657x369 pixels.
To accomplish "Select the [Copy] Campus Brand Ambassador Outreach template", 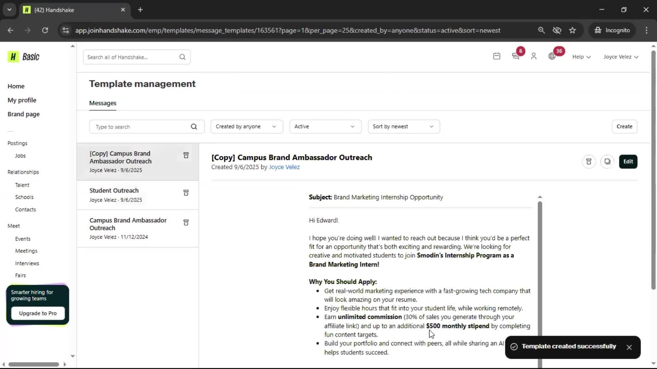I will 138,162.
